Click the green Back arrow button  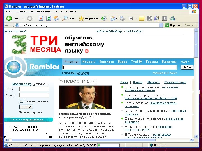pos(9,18)
